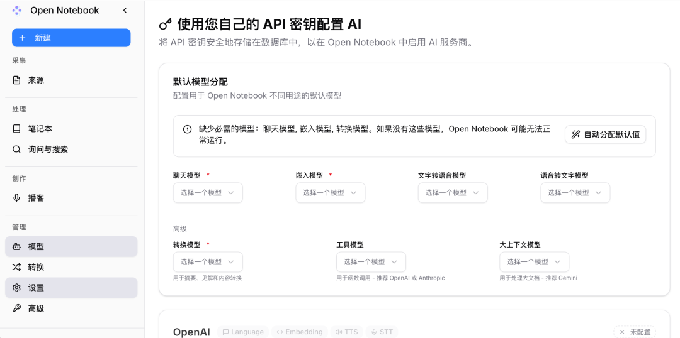Expand the 语音转文字模型 dropdown

point(575,193)
